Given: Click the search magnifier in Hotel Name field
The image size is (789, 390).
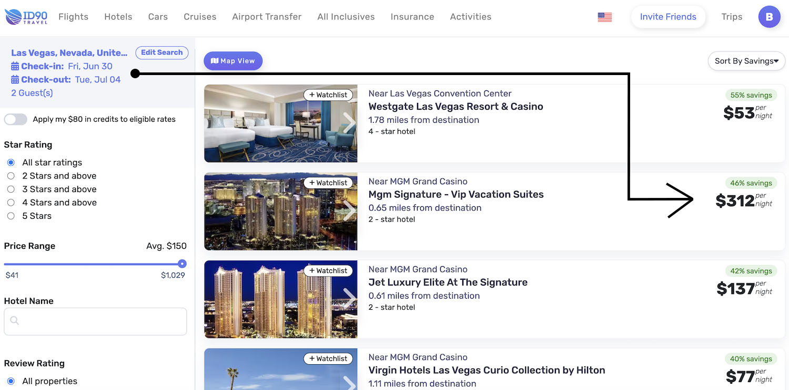Looking at the screenshot, I should (x=15, y=321).
